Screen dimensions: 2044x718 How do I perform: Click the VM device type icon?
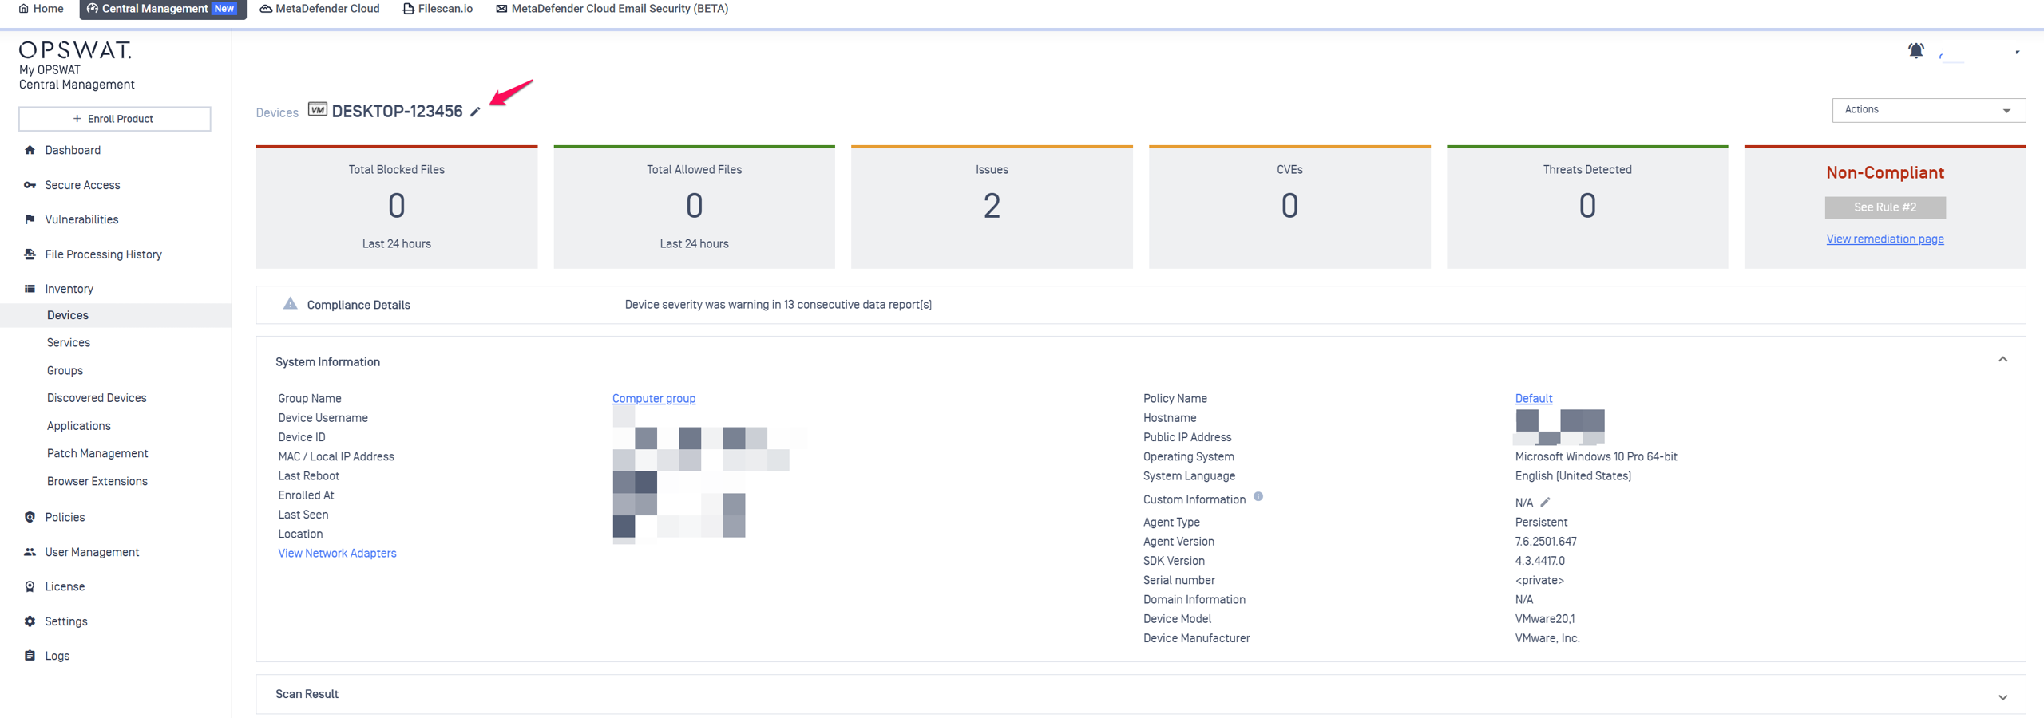tap(317, 110)
